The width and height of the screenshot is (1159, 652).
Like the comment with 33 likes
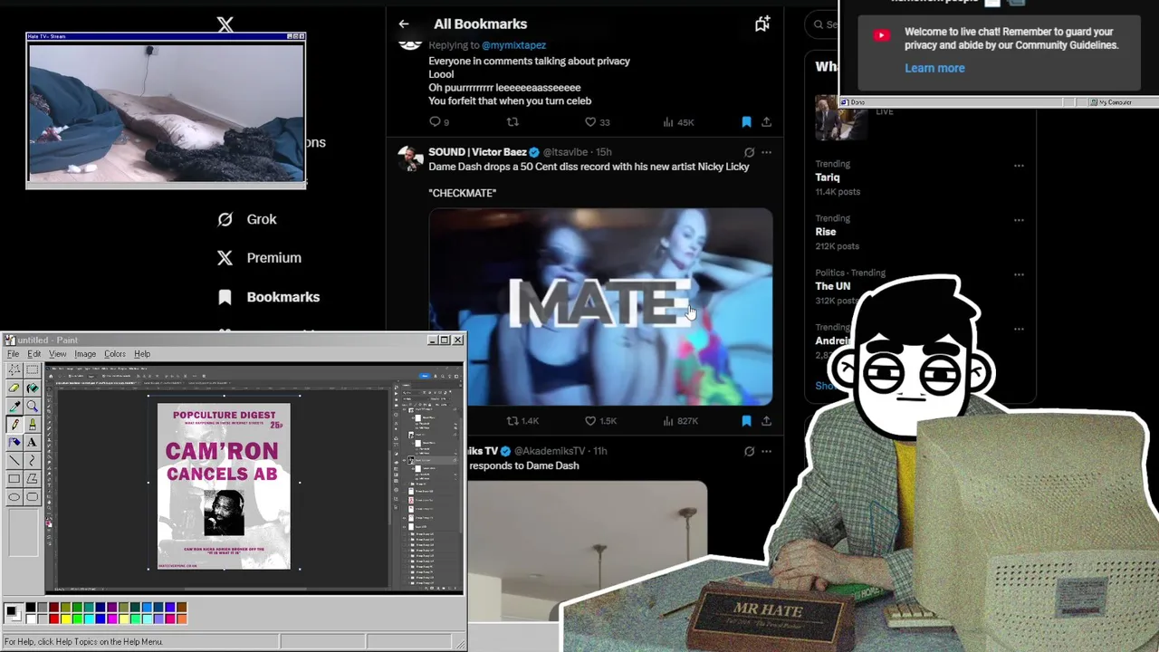click(597, 121)
